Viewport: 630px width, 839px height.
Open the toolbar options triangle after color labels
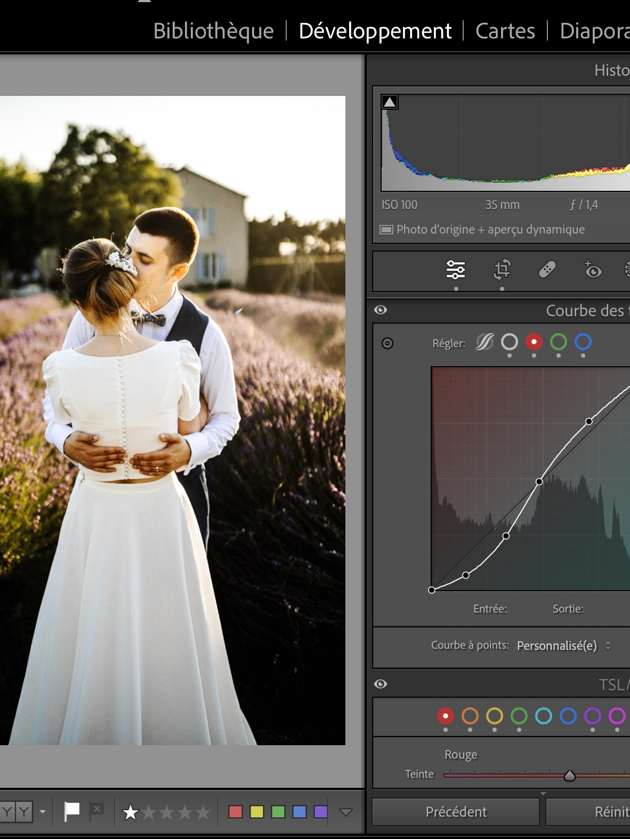(346, 812)
